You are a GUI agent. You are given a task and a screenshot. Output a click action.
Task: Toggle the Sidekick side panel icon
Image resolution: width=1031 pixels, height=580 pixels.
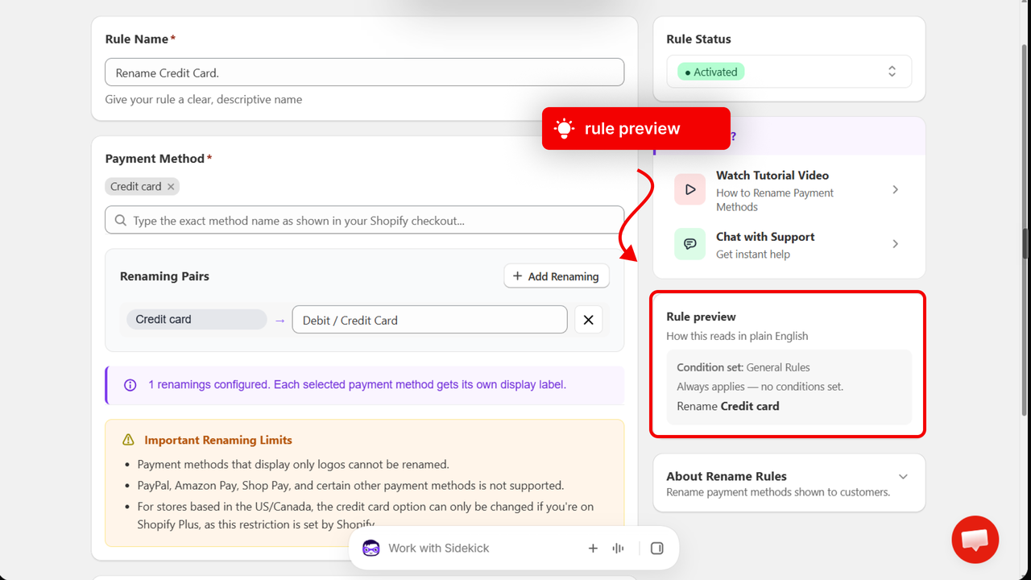[656, 549]
